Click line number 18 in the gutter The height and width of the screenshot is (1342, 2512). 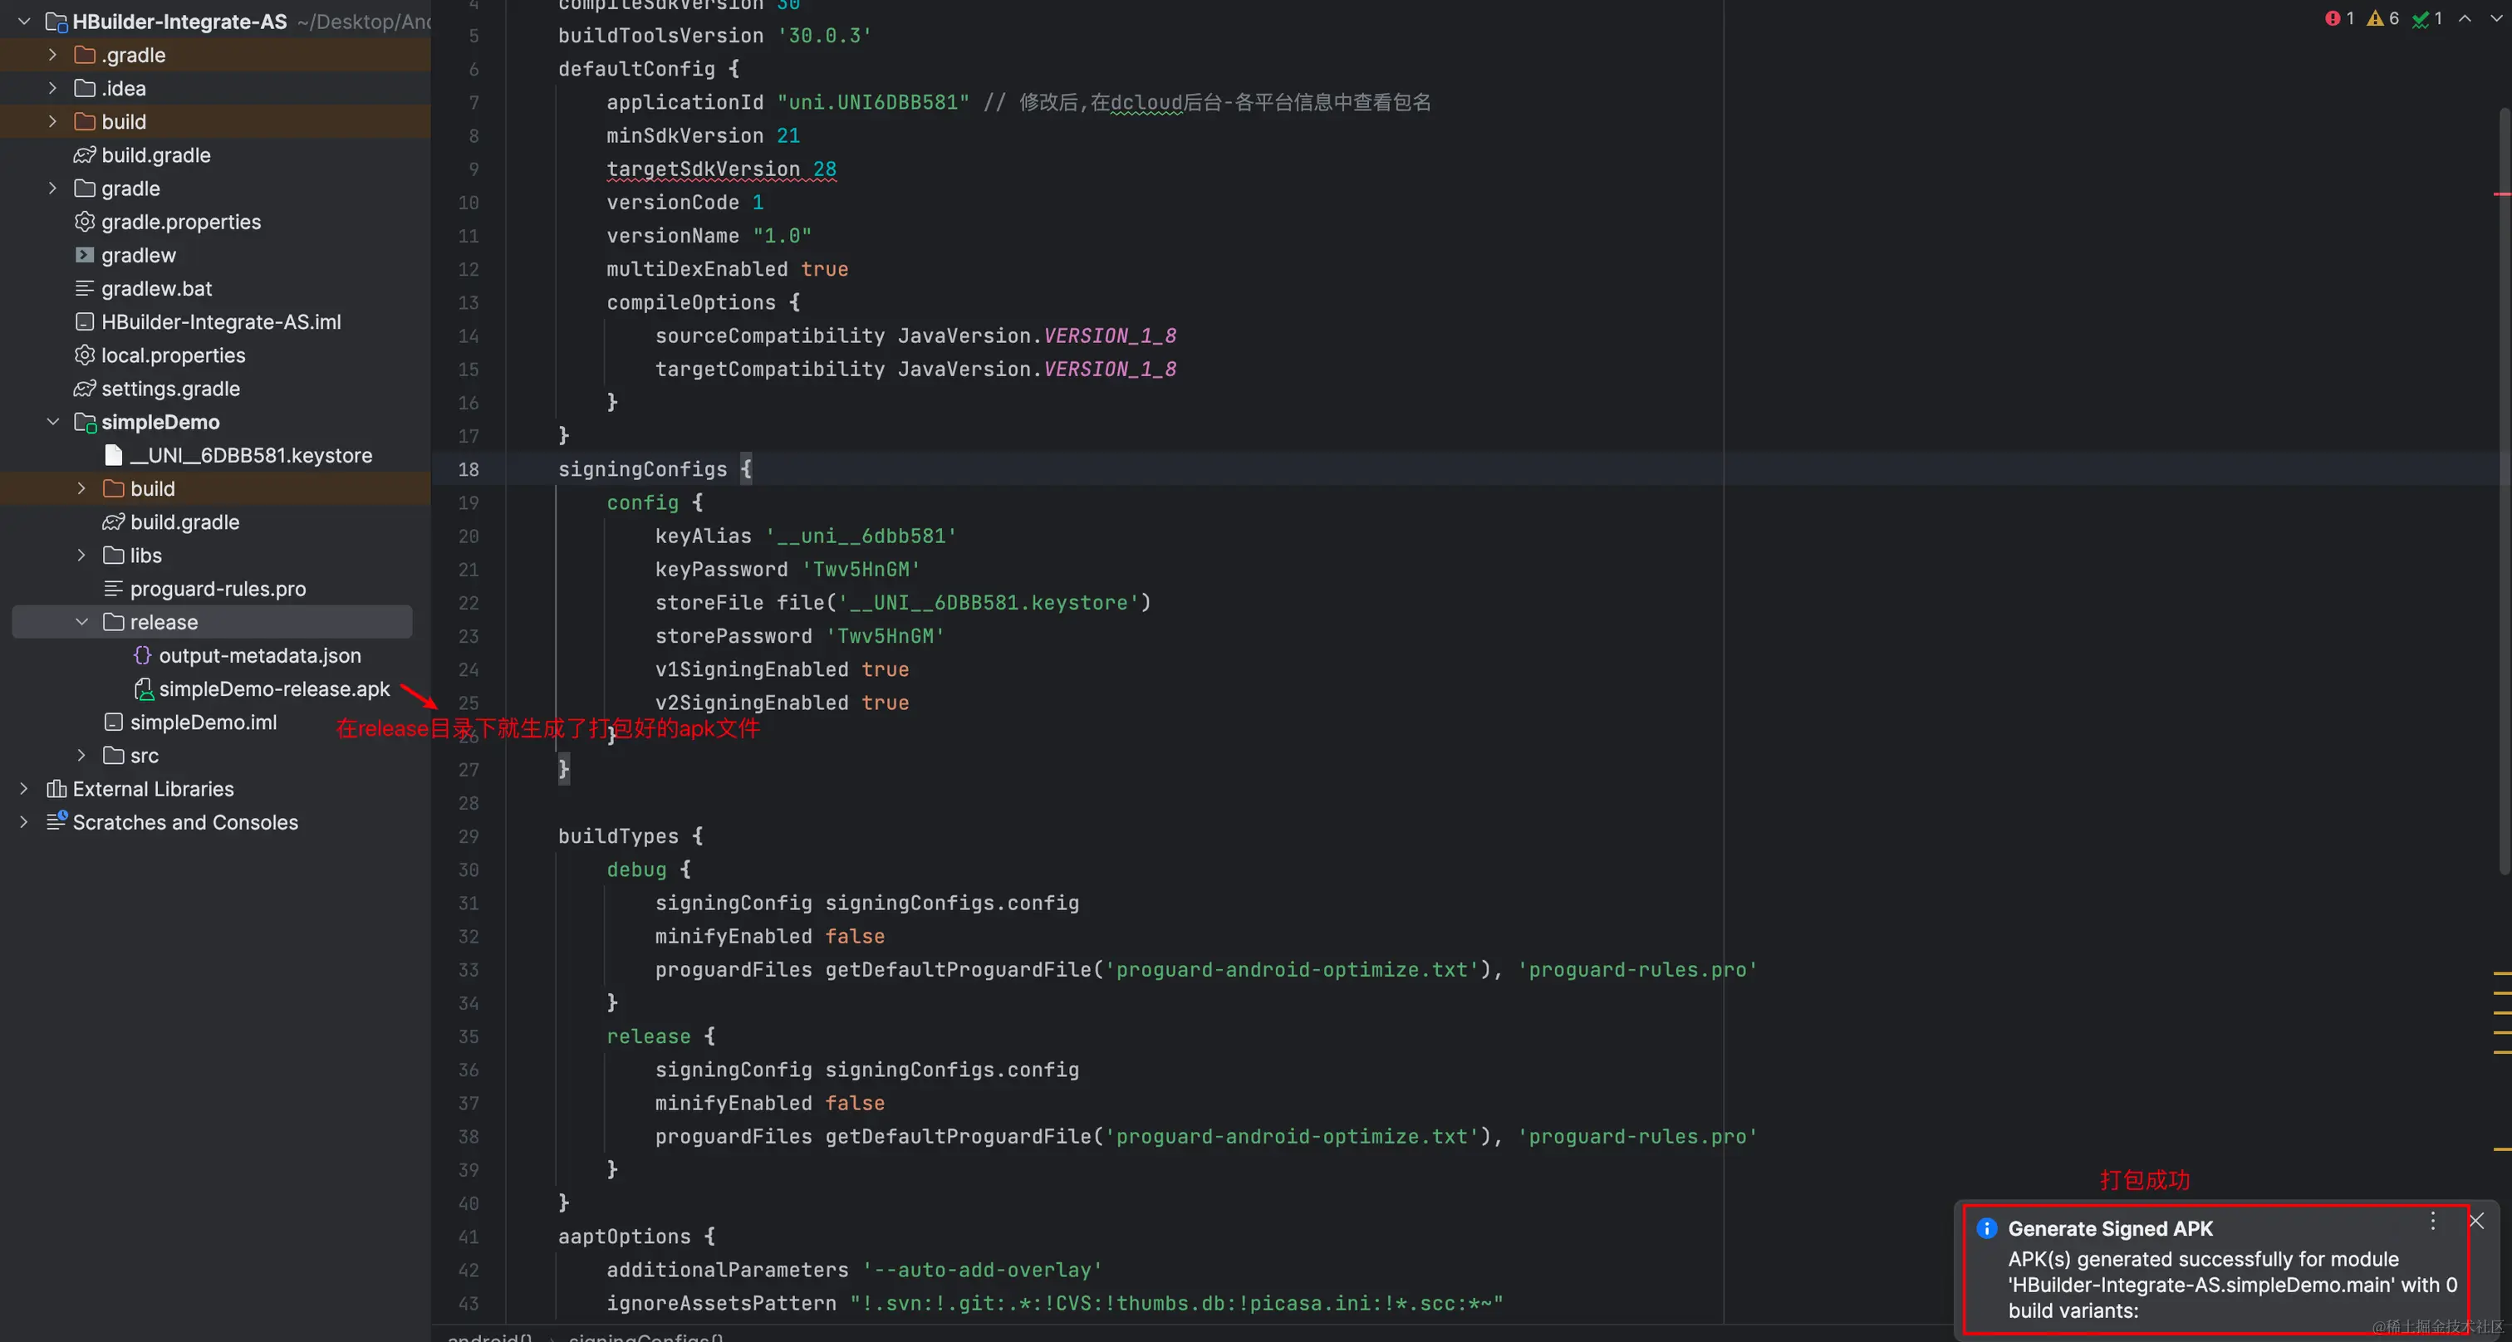[x=468, y=470]
